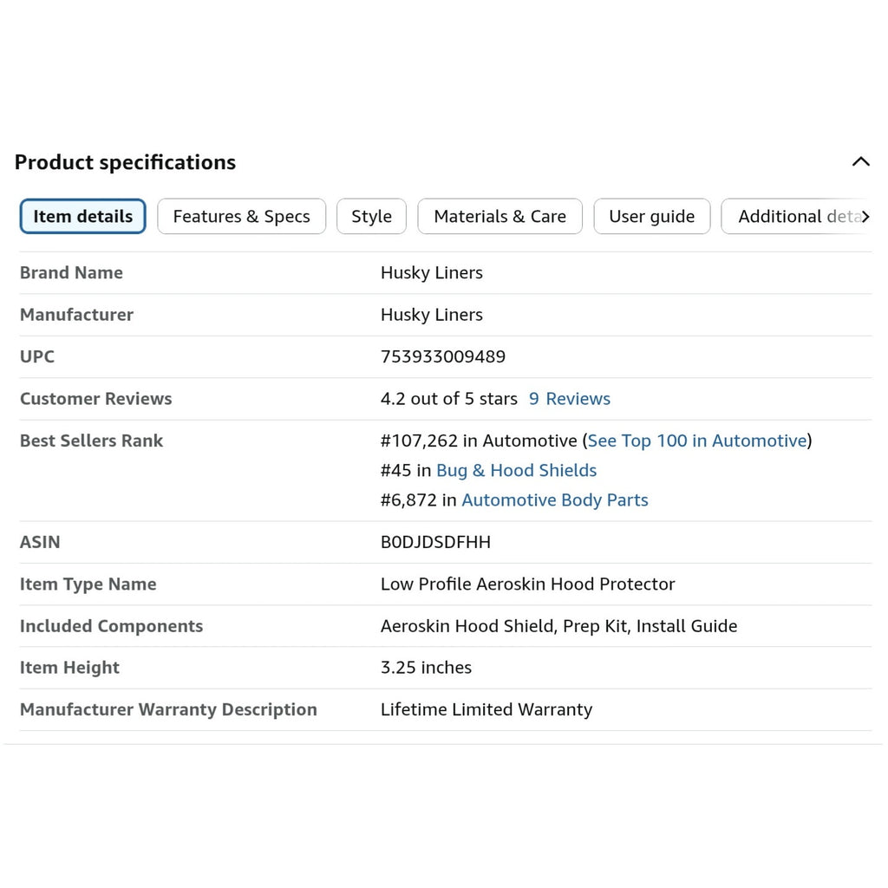Show more tabs using right arrow
This screenshot has height=888, width=888.
[865, 216]
